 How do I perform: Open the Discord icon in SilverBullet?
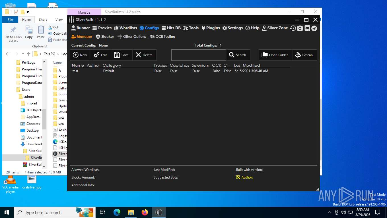[307, 28]
